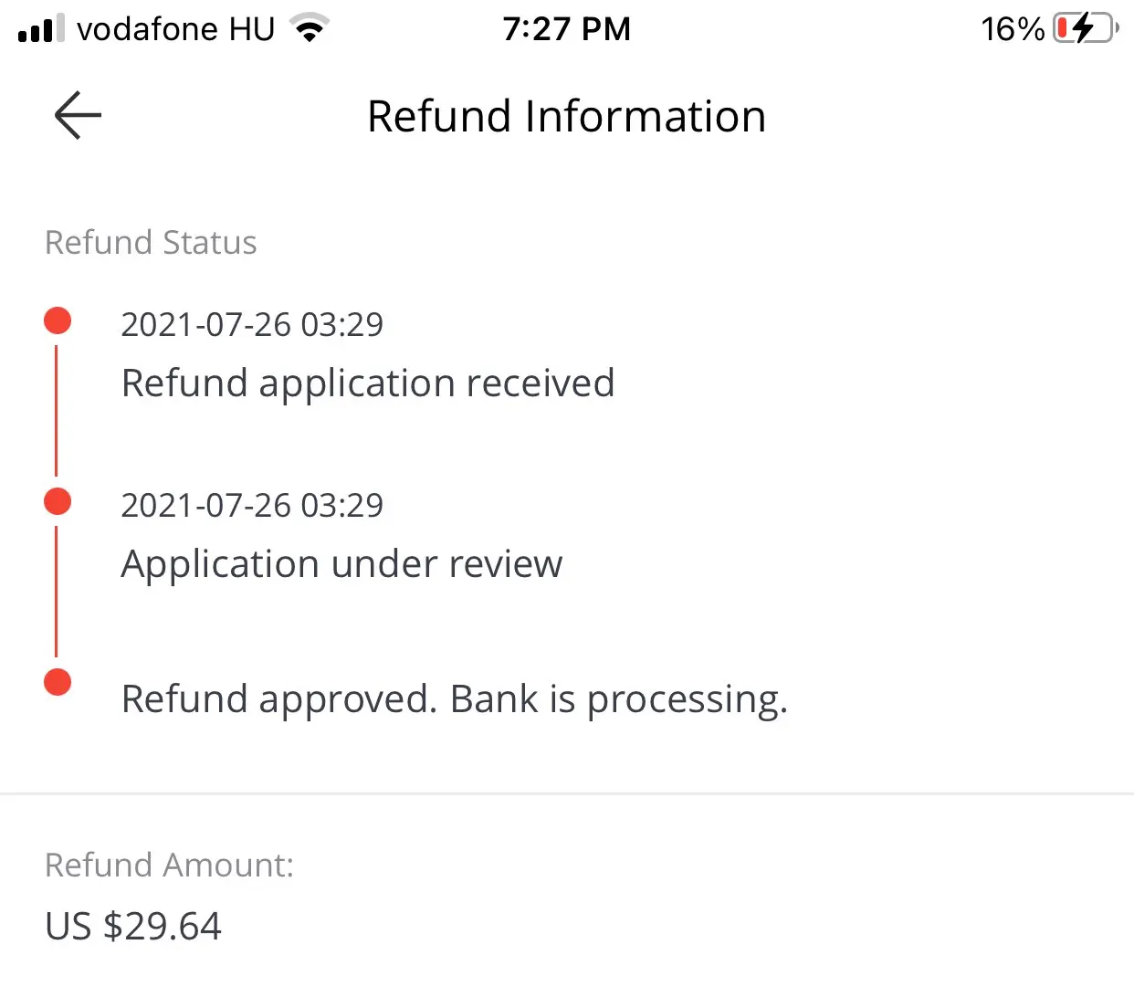Tap the timeline line below the first dot
This screenshot has height=997, width=1134.
tap(57, 411)
